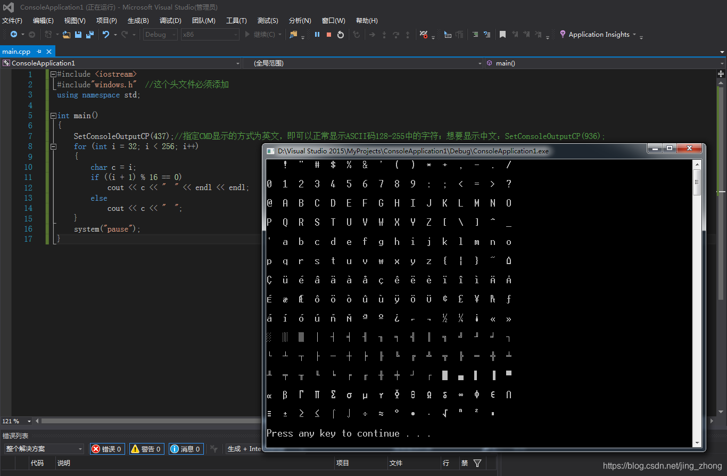Click line 16 system("pause") code
Image resolution: width=727 pixels, height=476 pixels.
(x=107, y=229)
